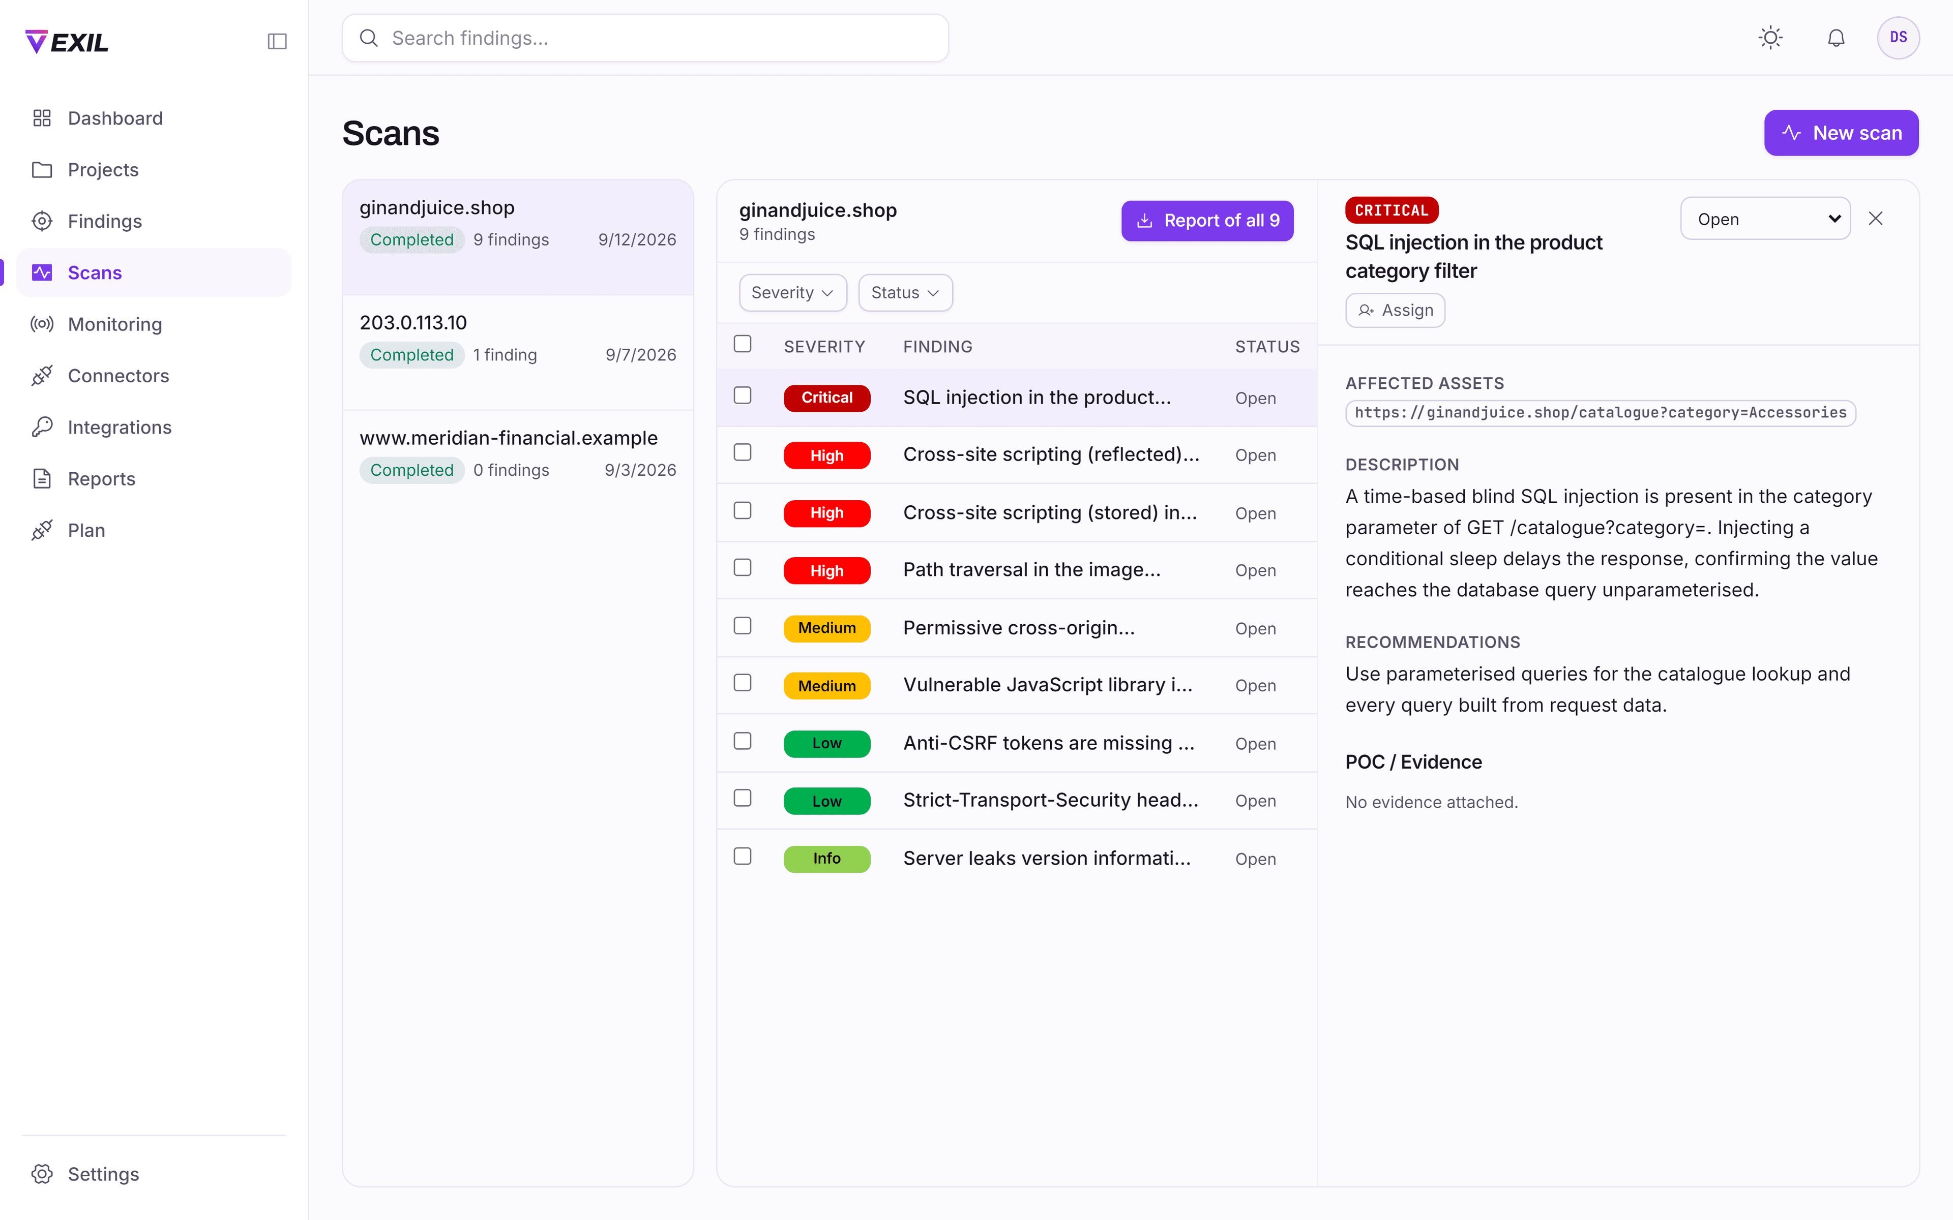The image size is (1953, 1220).
Task: Check Cross-site scripting (reflected) row
Action: coord(743,452)
